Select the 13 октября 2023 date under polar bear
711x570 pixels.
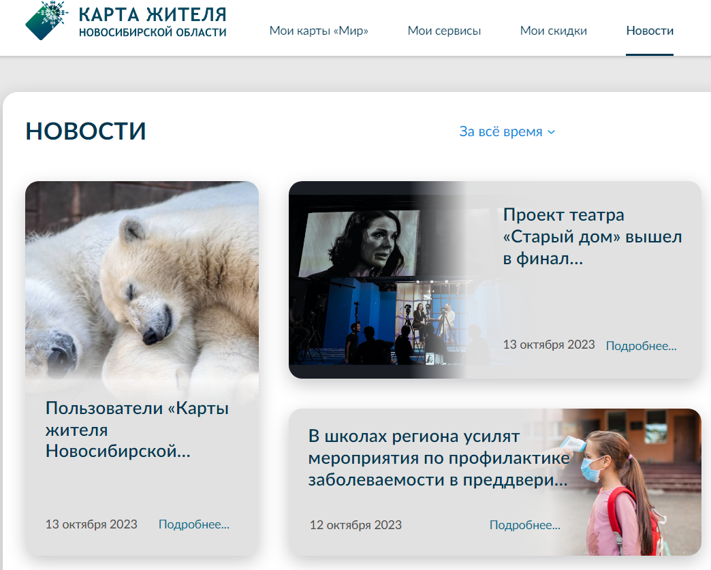(91, 524)
